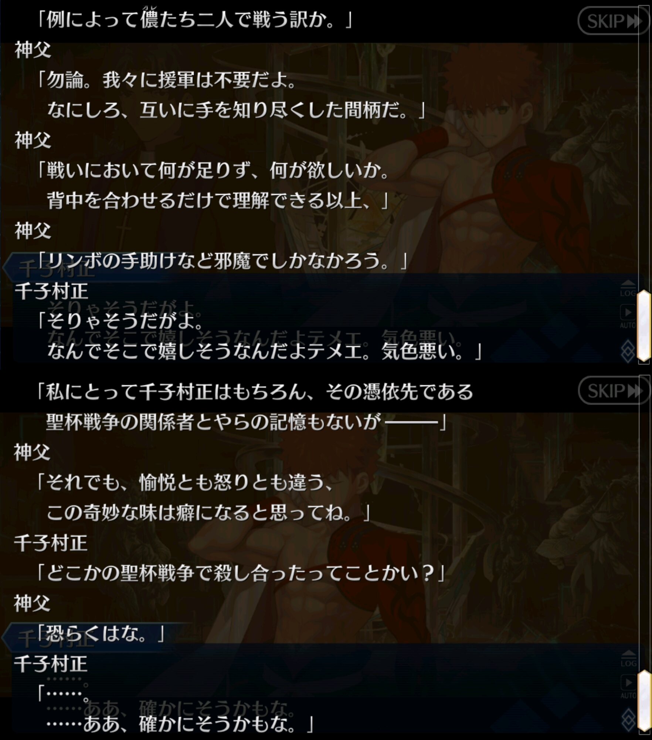The height and width of the screenshot is (740, 652).
Task: Click the line 「そりゃそうだがよ。
Action: [x=120, y=321]
